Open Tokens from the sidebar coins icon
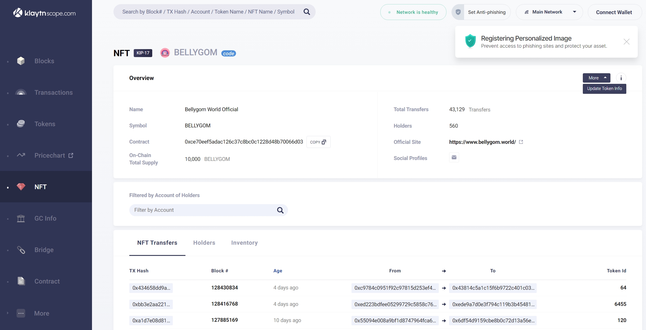 pos(21,124)
